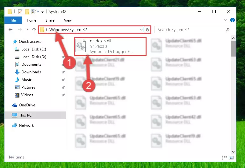Click the Pictures icon in sidebar

[17, 87]
